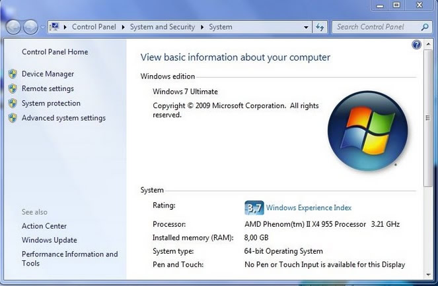Open the recent pages dropdown next to Forward
Viewport: 438px width, 286px height.
point(42,27)
